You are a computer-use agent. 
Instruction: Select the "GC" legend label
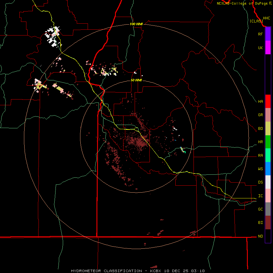tap(260, 209)
